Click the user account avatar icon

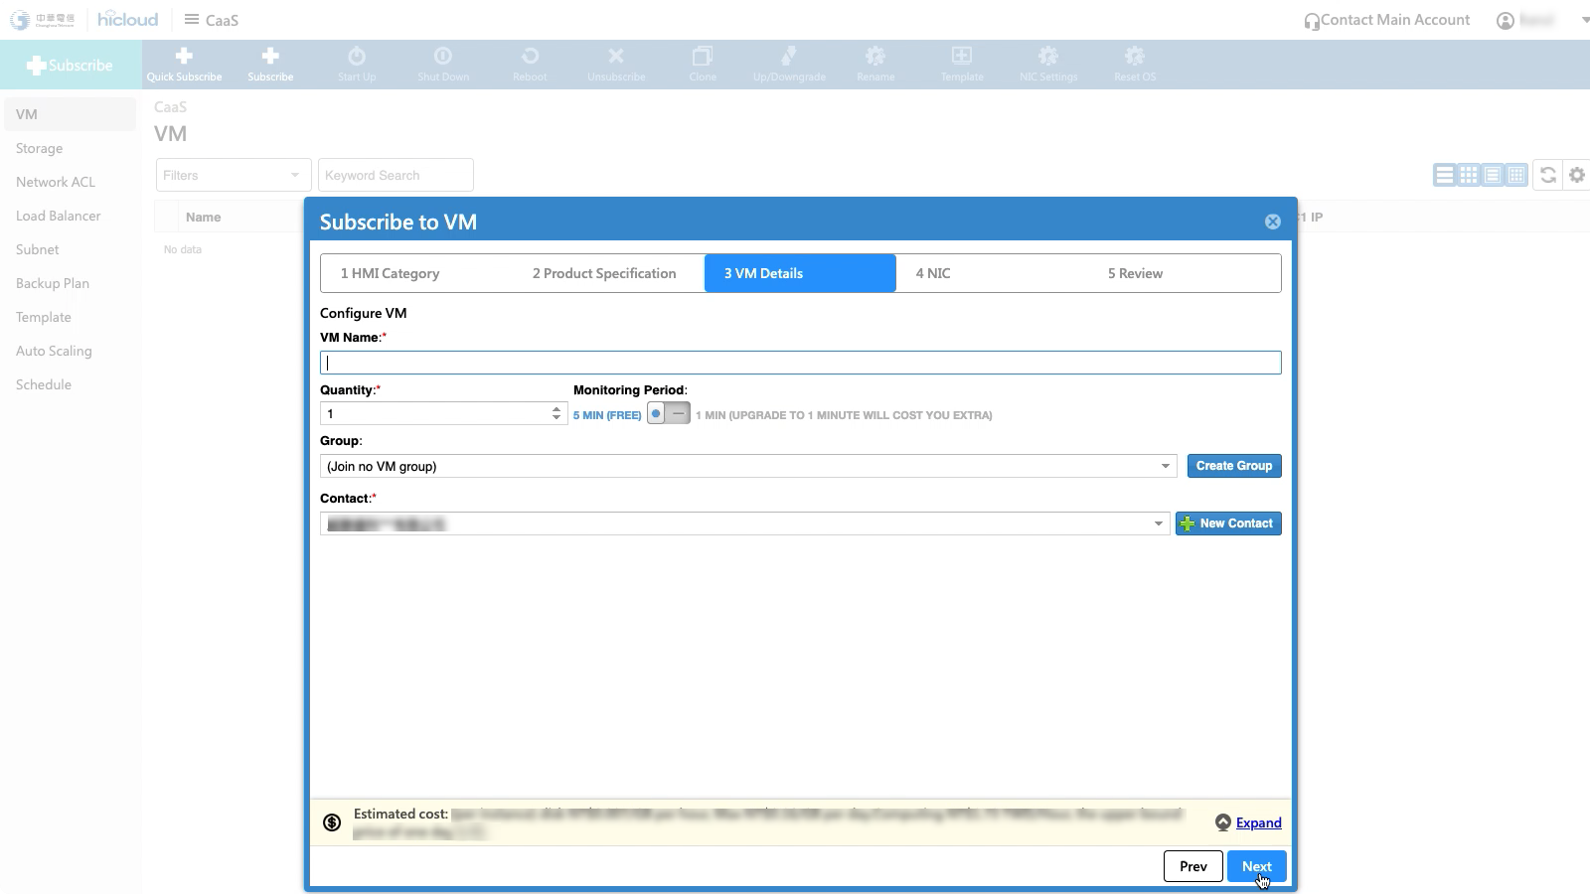point(1506,21)
